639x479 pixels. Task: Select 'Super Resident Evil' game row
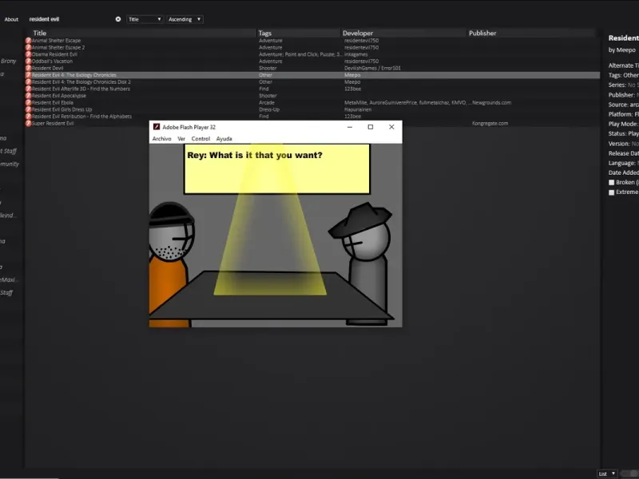click(x=312, y=124)
